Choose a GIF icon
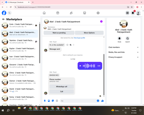The height and width of the screenshot is (115, 144). coord(57,101)
